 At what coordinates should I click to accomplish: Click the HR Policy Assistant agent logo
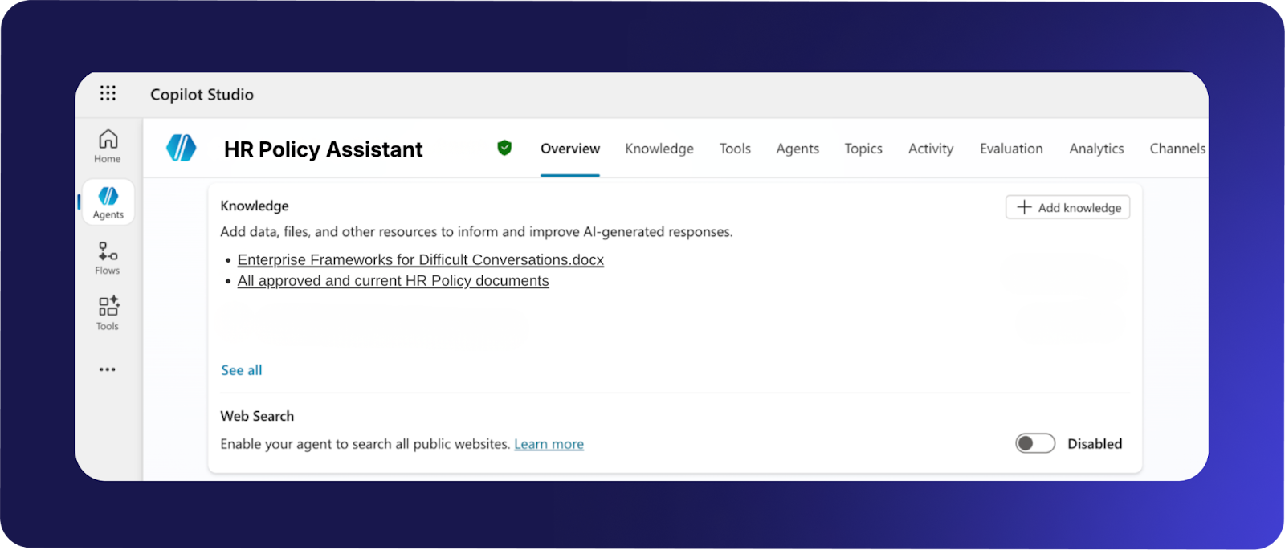click(182, 148)
